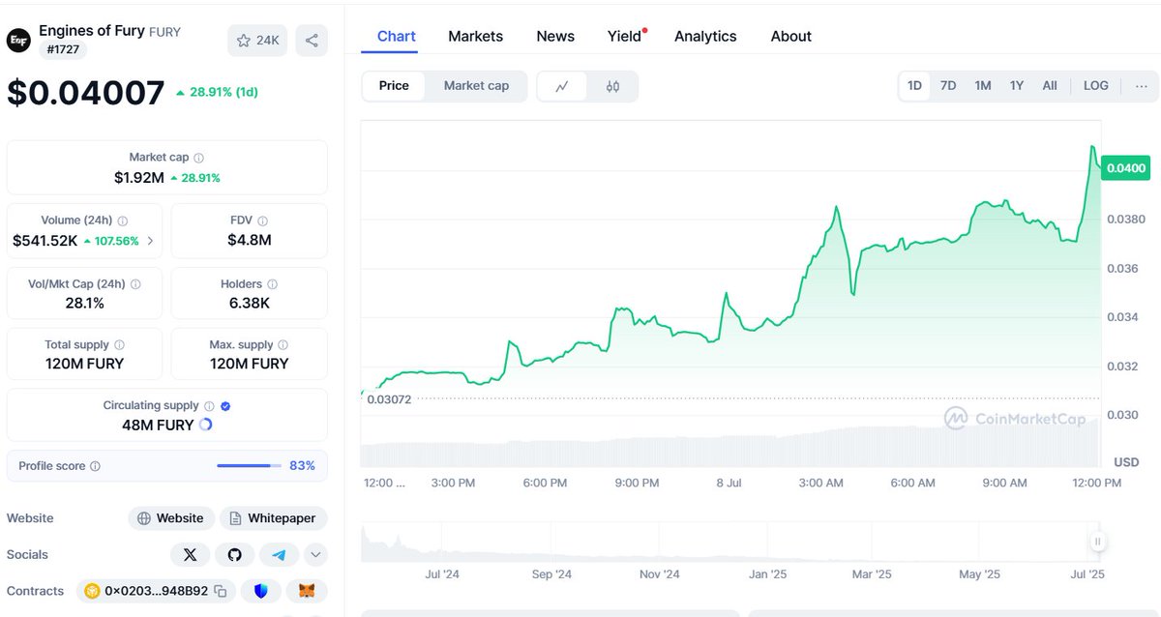Click the BNB chain contract icon

pos(93,591)
